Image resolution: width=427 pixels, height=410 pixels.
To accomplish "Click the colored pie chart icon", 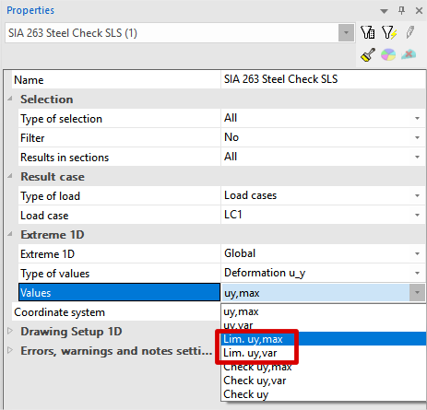I will pos(388,55).
